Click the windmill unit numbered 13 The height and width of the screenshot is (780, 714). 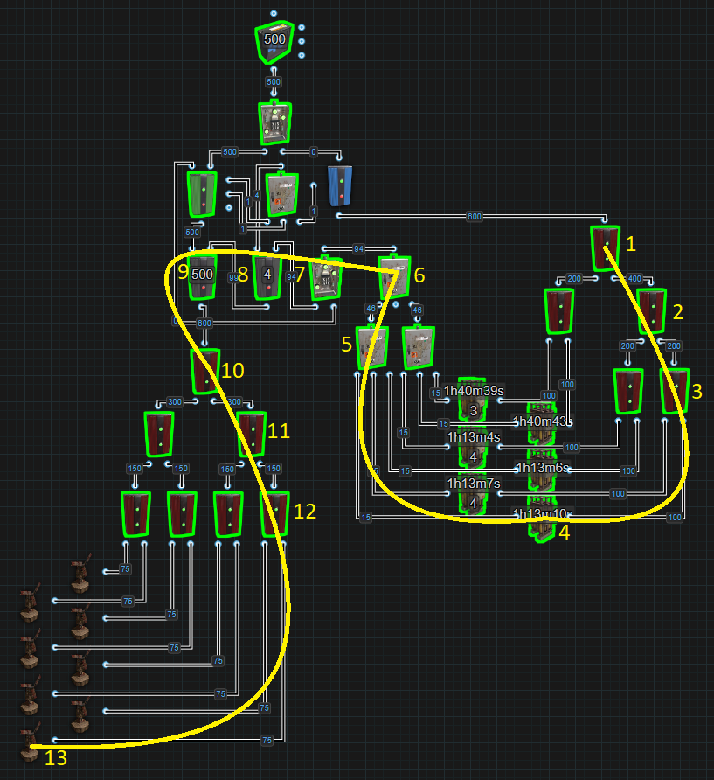click(31, 745)
